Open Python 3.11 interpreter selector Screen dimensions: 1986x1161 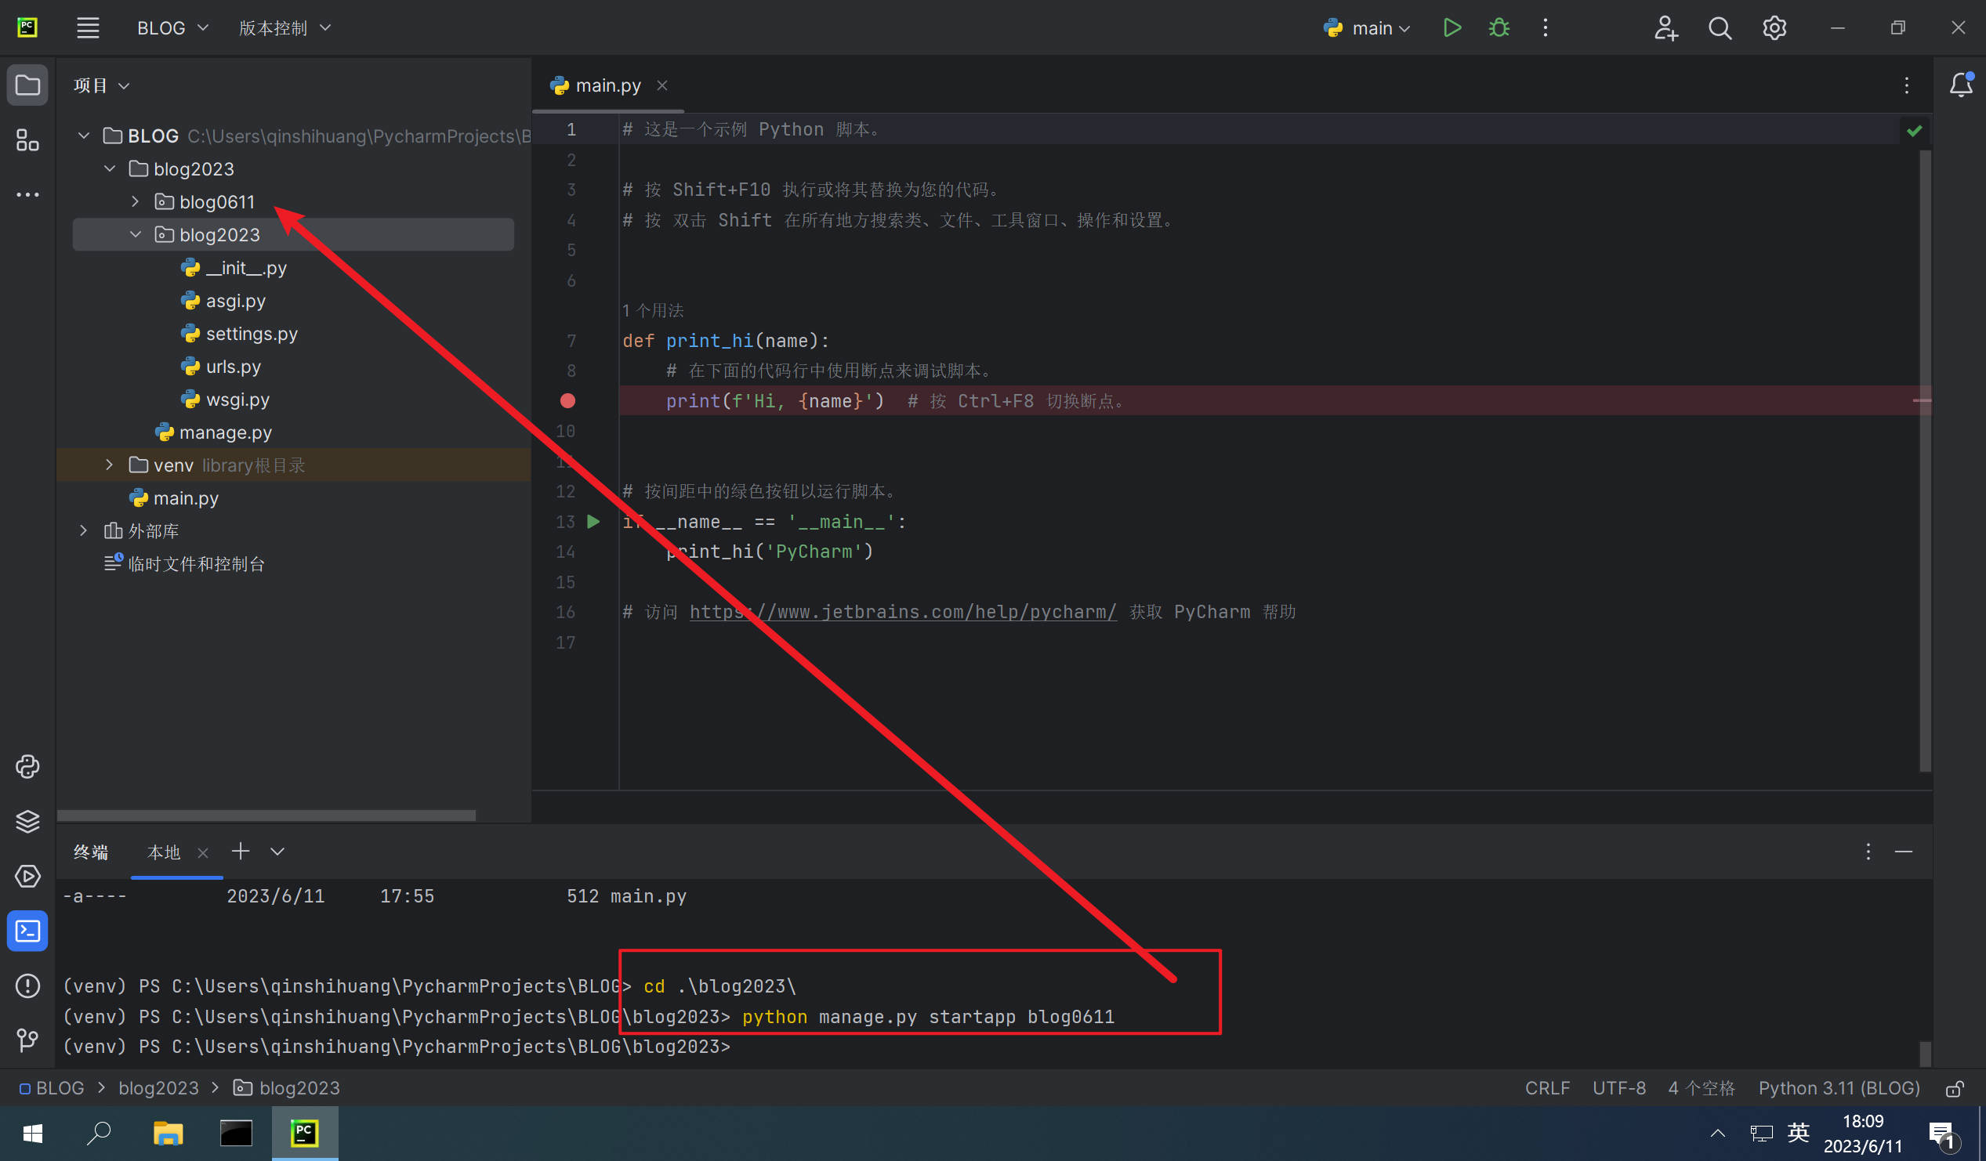click(1839, 1089)
